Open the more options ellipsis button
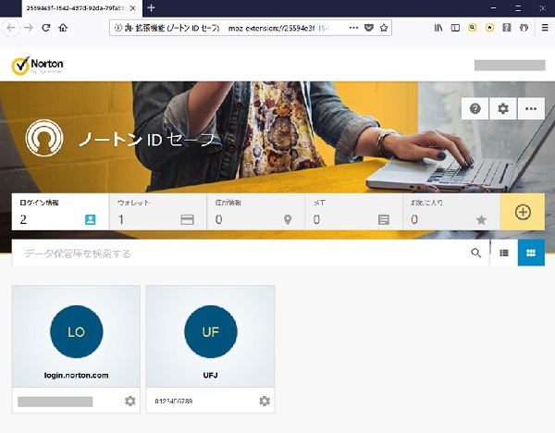The width and height of the screenshot is (555, 433). click(x=531, y=108)
